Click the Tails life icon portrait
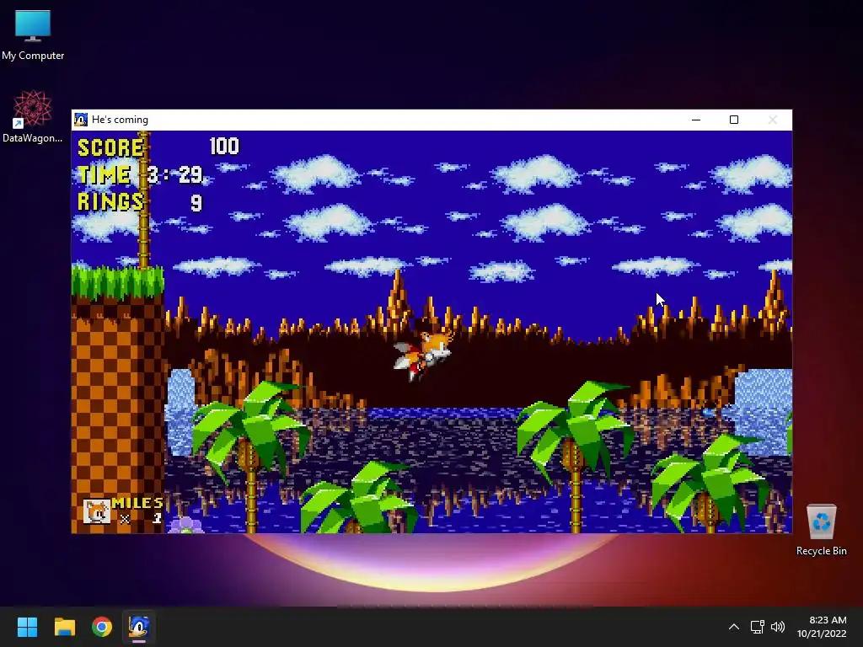863x647 pixels. pyautogui.click(x=97, y=511)
